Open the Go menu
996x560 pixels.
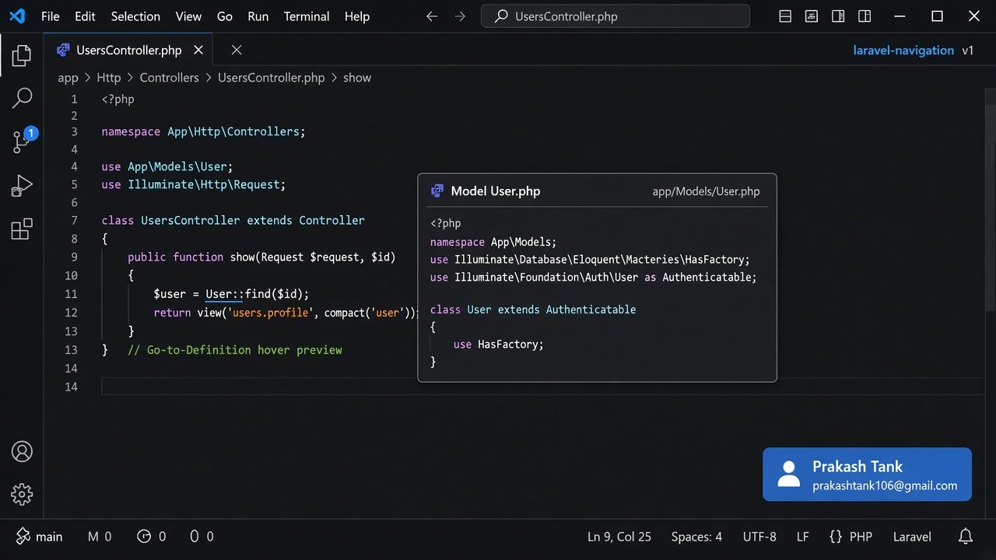coord(225,16)
